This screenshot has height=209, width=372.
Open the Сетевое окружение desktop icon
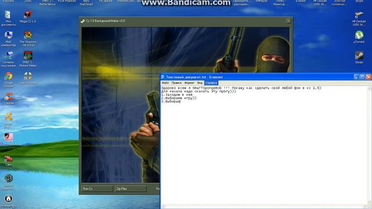tap(8, 59)
